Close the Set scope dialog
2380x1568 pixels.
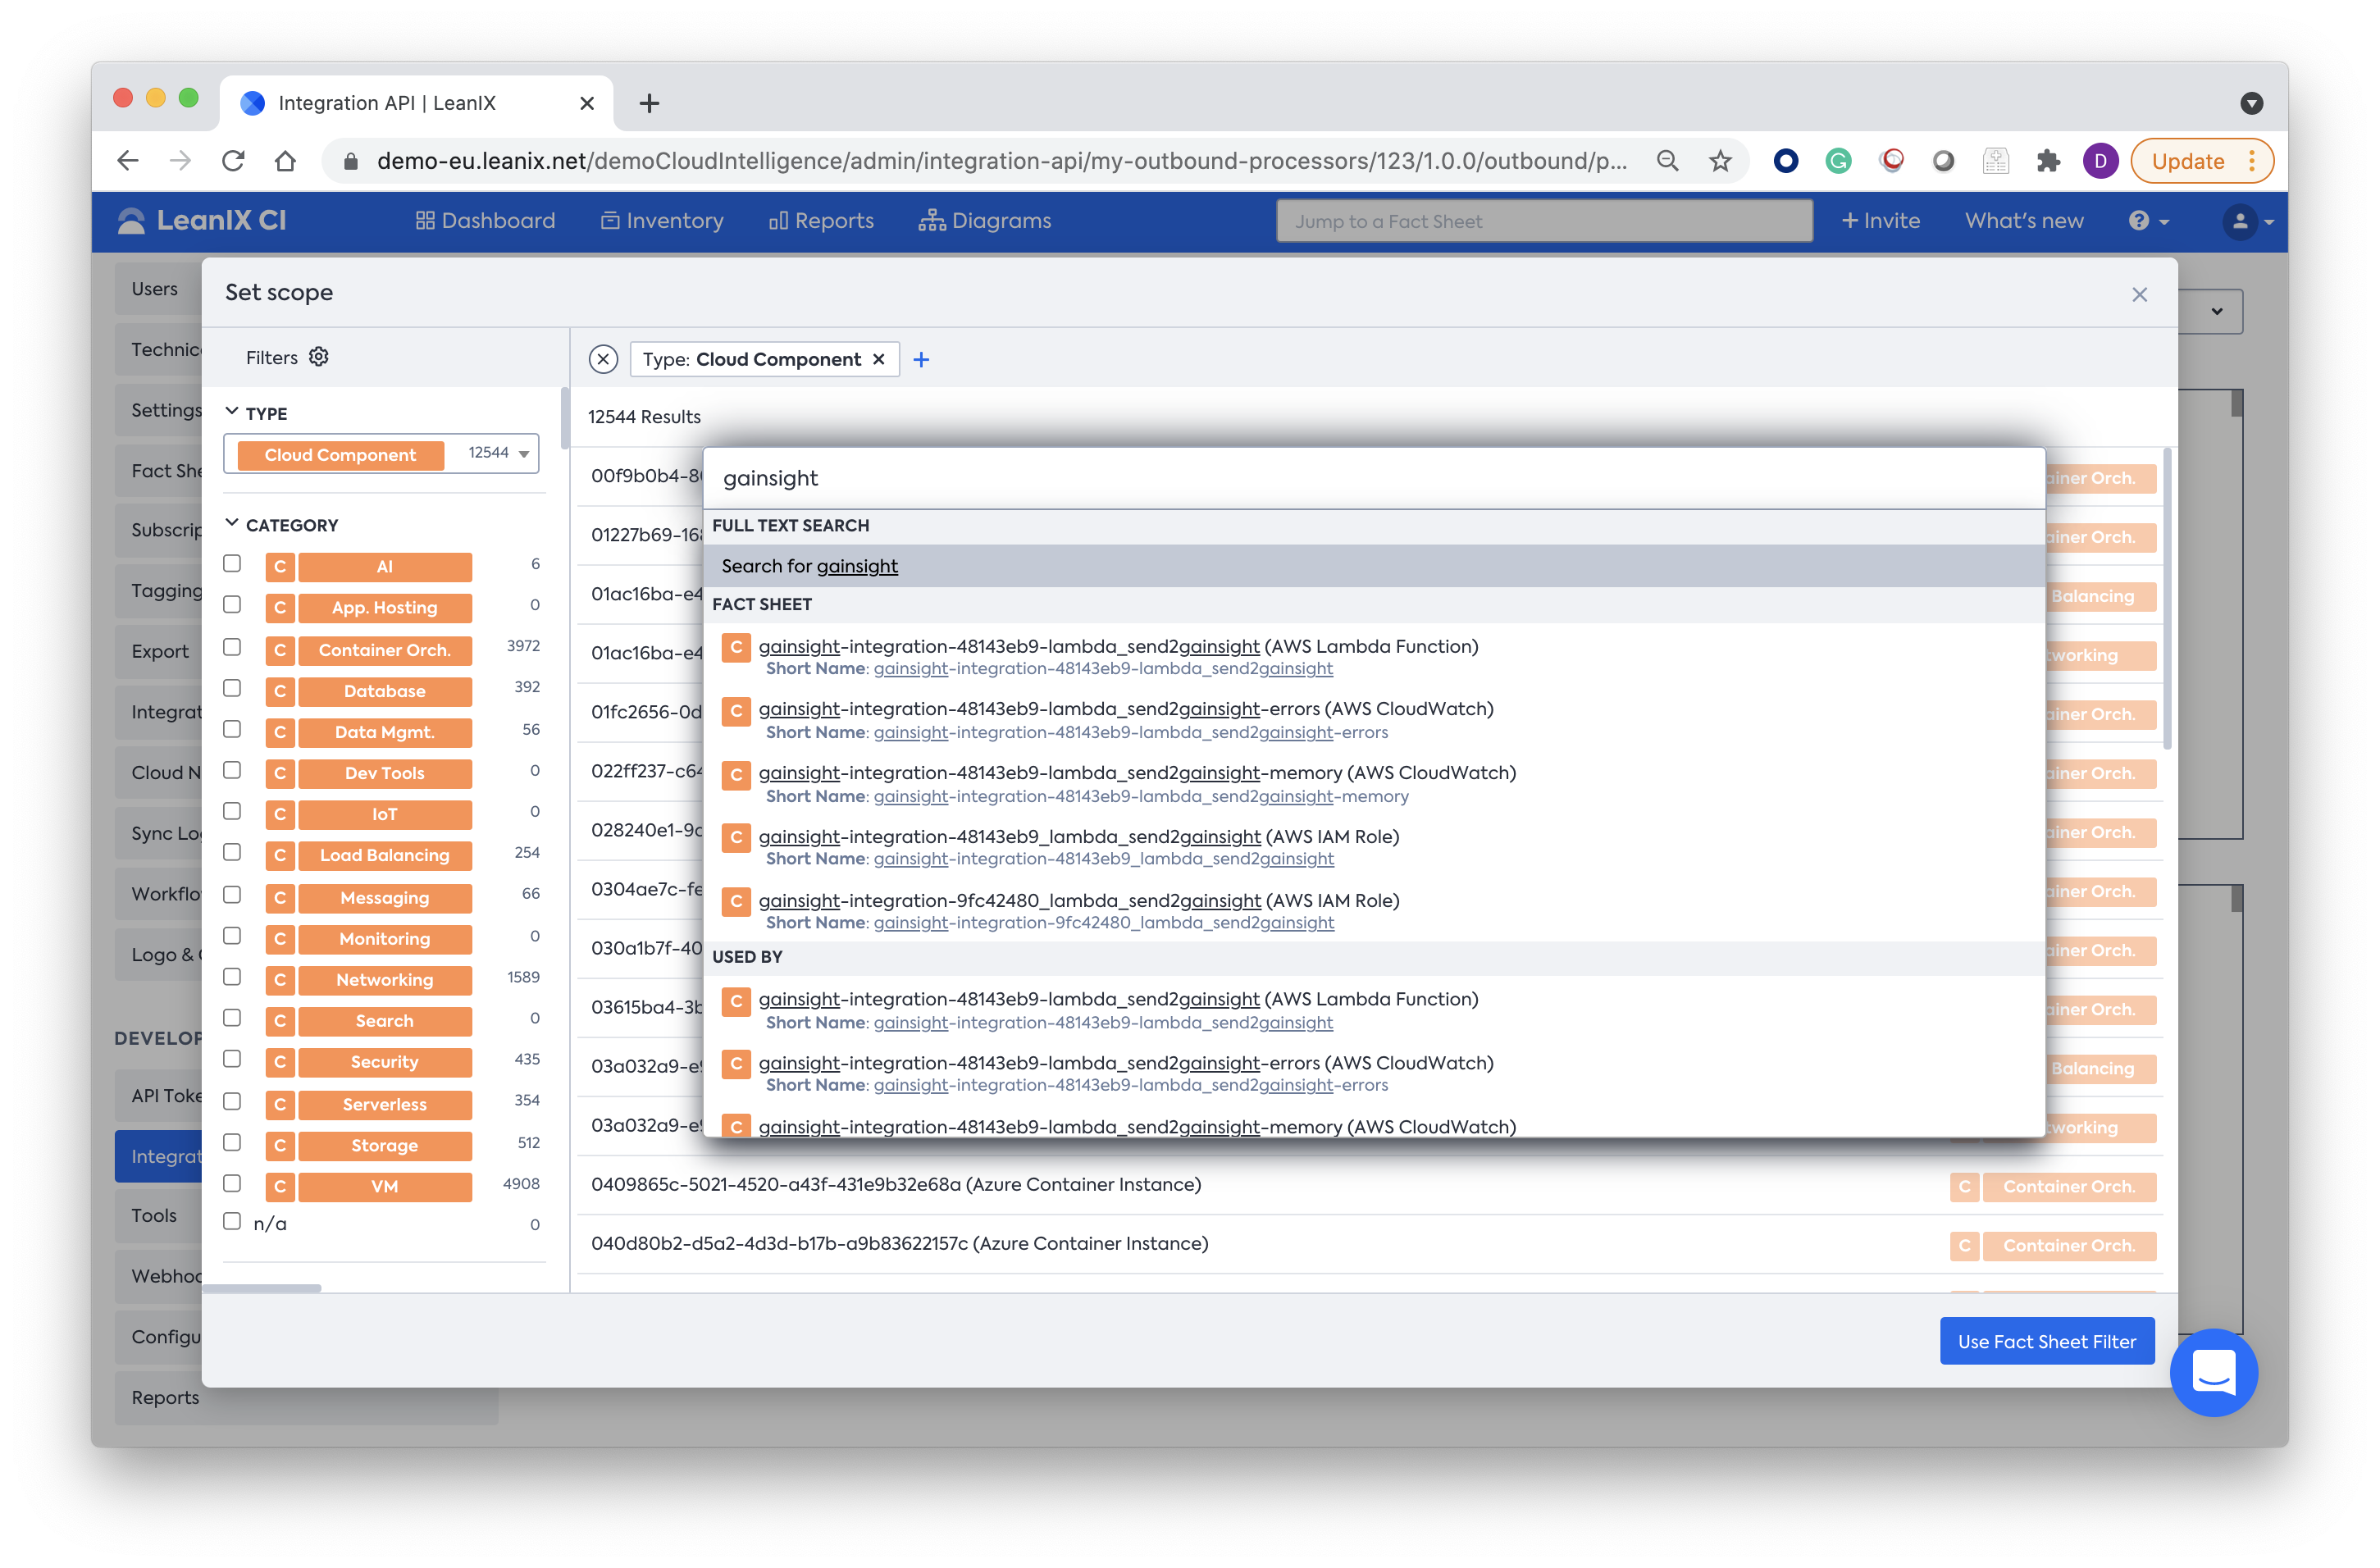(2139, 294)
